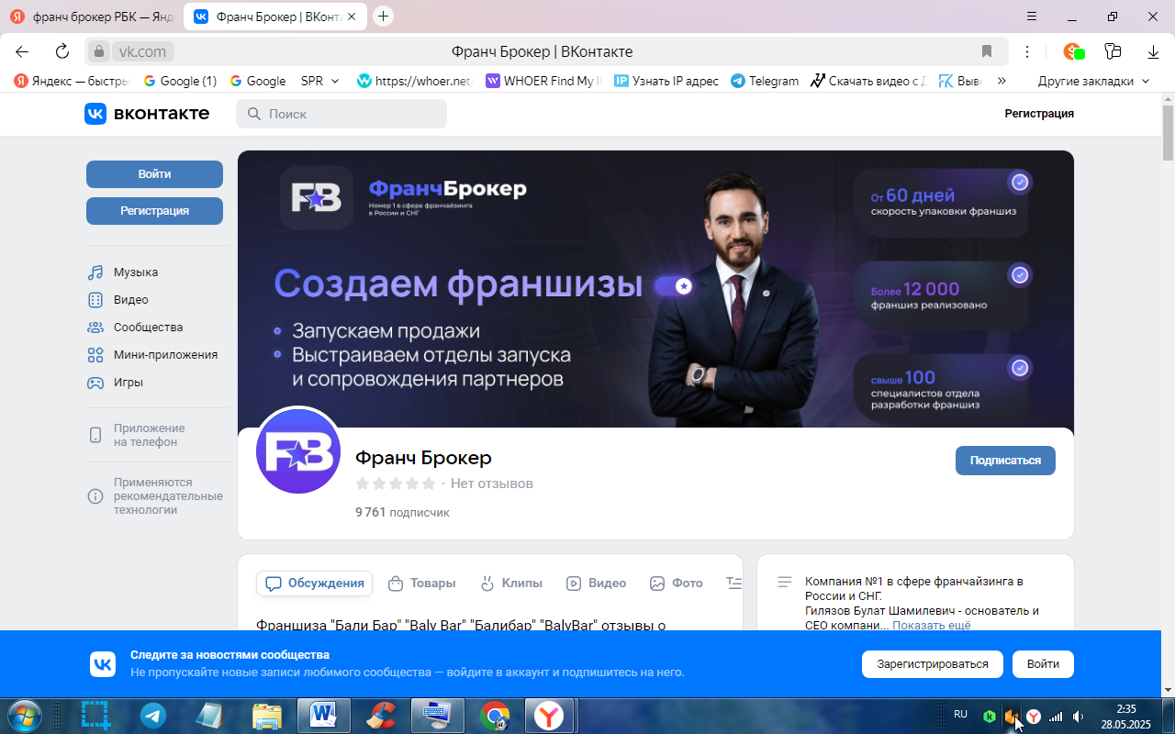This screenshot has width=1175, height=734.
Task: Open the Google (1) bookmark
Action: point(180,81)
